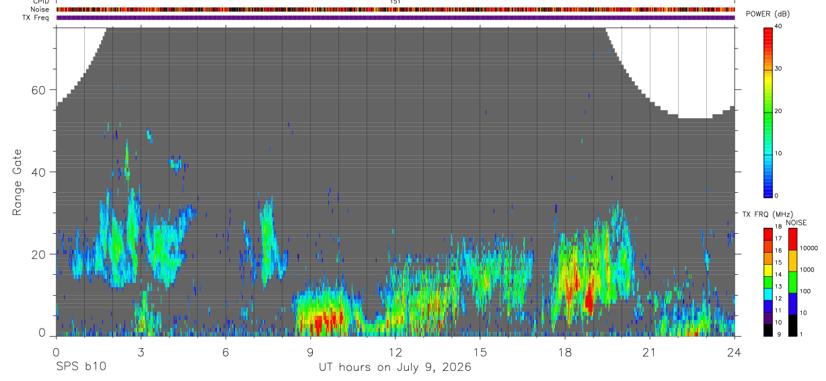826x381 pixels.
Task: Click the 'TX FRQ (MHz)' legend title
Action: click(765, 214)
